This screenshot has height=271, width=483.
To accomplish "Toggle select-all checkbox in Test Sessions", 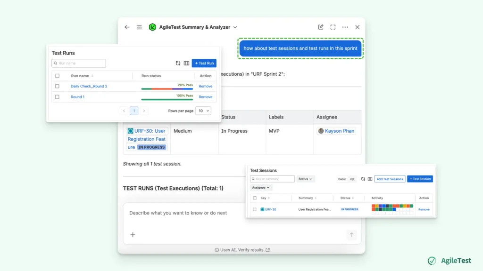I will (255, 198).
